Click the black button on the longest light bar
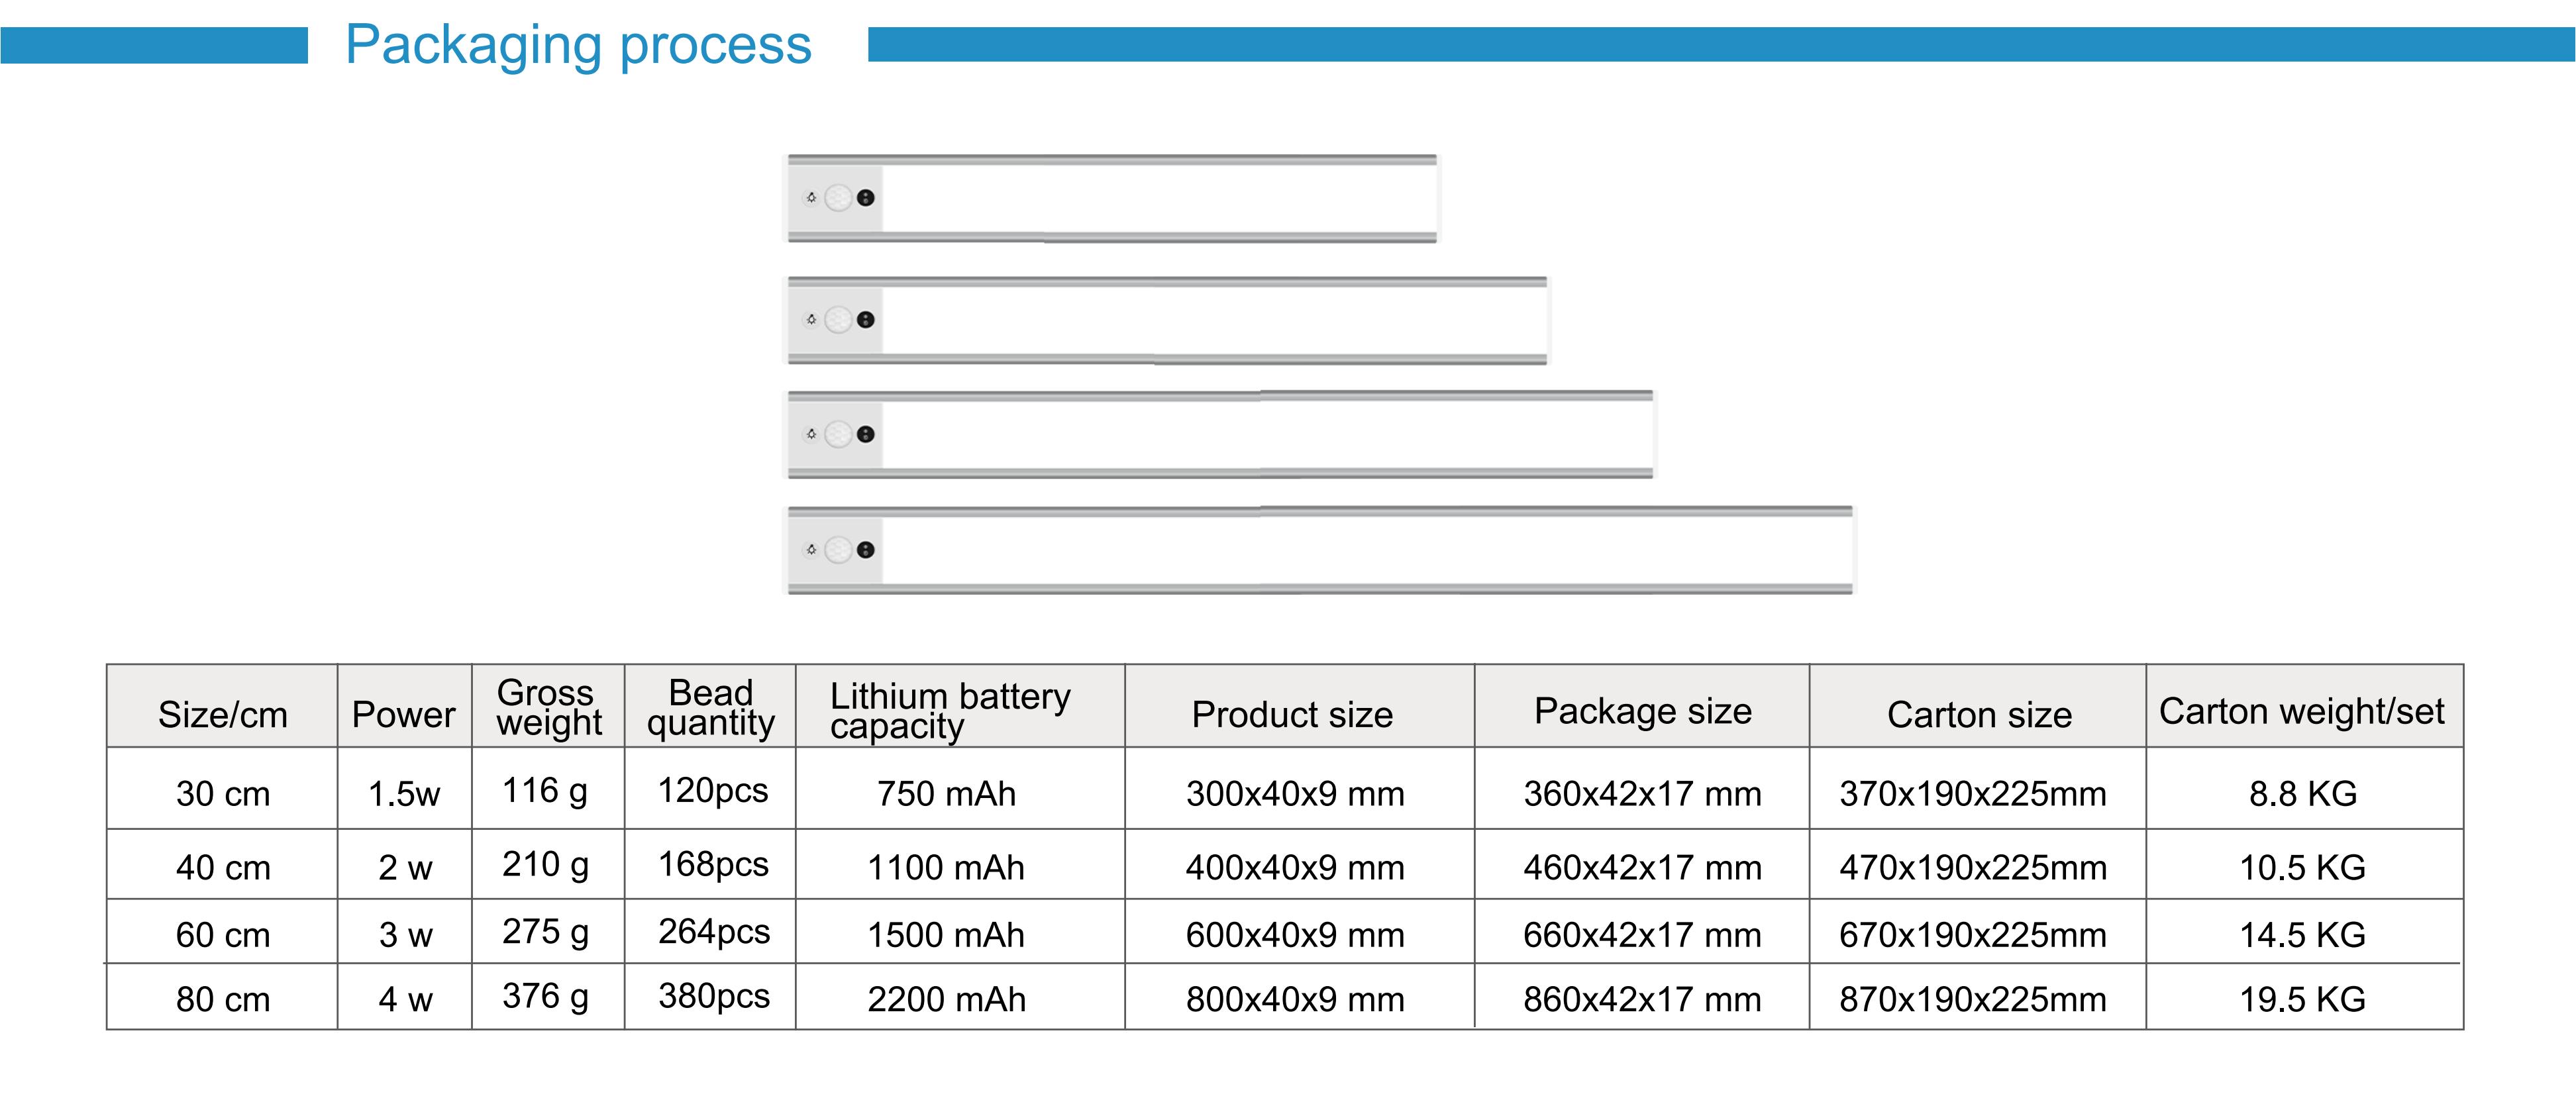Viewport: 2576px width, 1104px height. (x=866, y=550)
